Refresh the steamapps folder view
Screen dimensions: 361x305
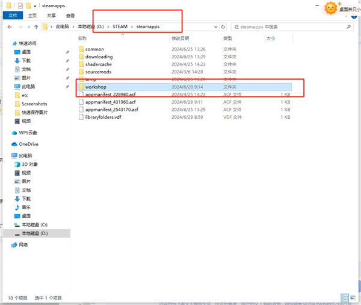[223, 27]
